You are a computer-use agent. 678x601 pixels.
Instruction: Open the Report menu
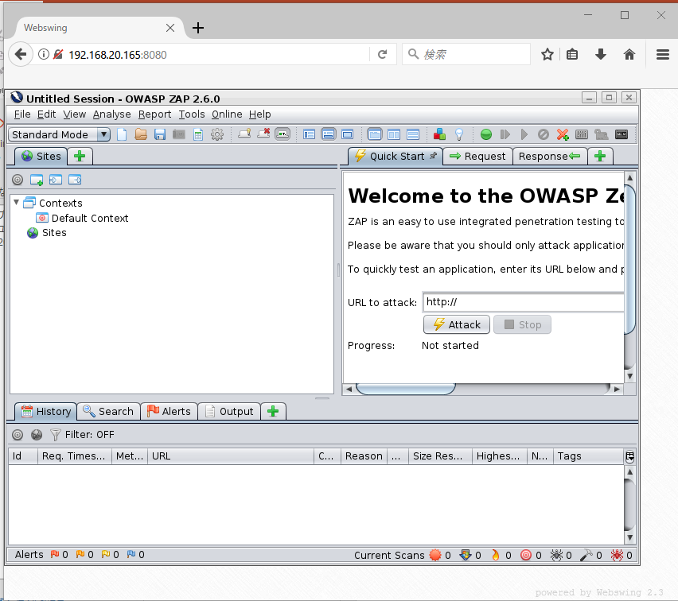155,114
